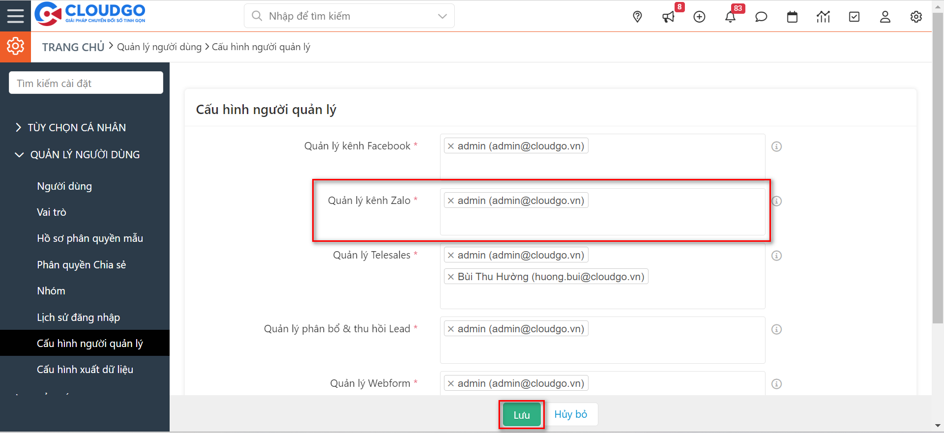Remove admin from Quản lý kênh Zalo
The width and height of the screenshot is (944, 433).
451,201
